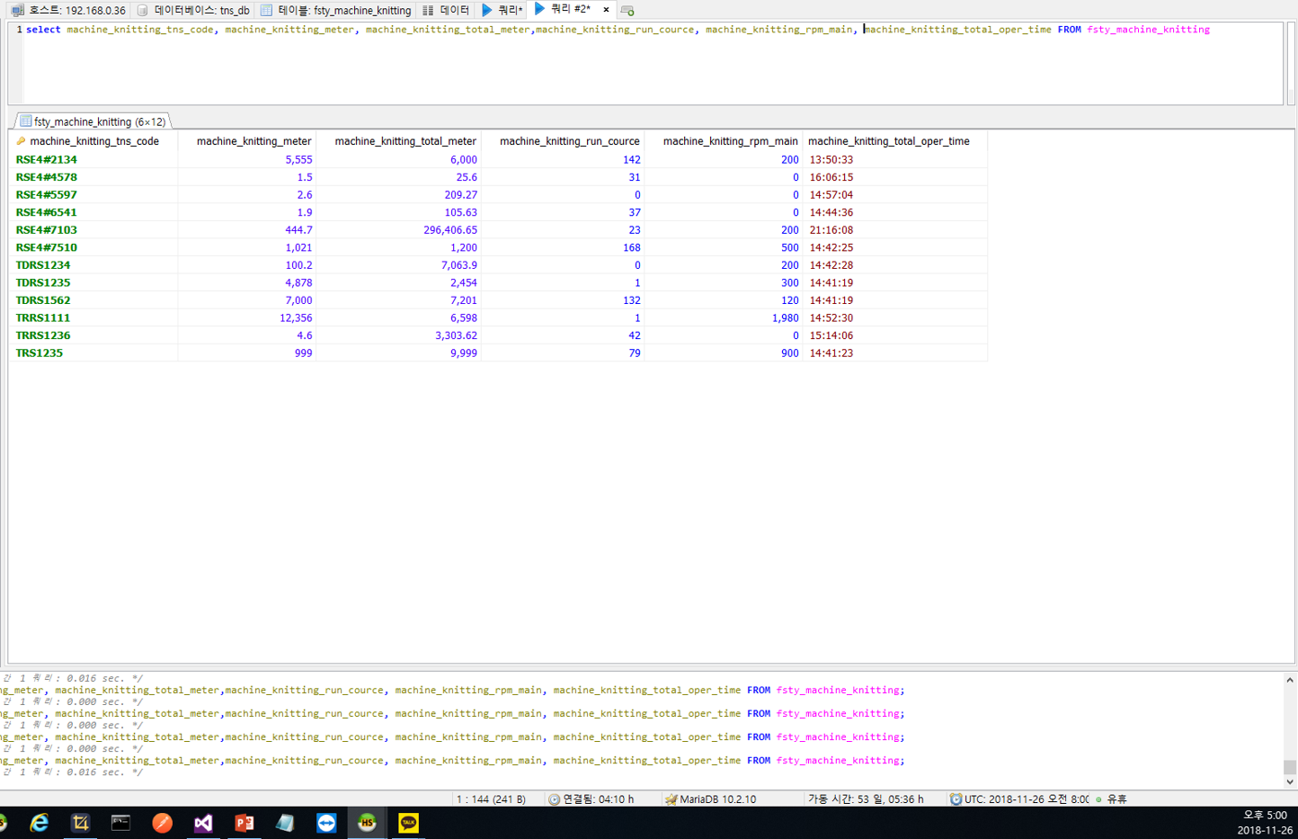Image resolution: width=1298 pixels, height=839 pixels.
Task: Switch to the database tns_db tab
Action: pos(193,10)
